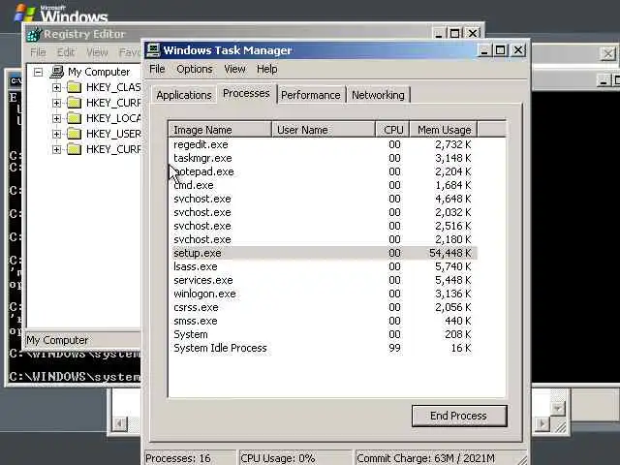Click the right scroll arrow behind Task Manager
Viewport: 620px width, 465px height.
[542, 424]
